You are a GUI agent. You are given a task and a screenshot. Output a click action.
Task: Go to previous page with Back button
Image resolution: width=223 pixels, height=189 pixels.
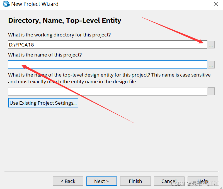(68, 181)
